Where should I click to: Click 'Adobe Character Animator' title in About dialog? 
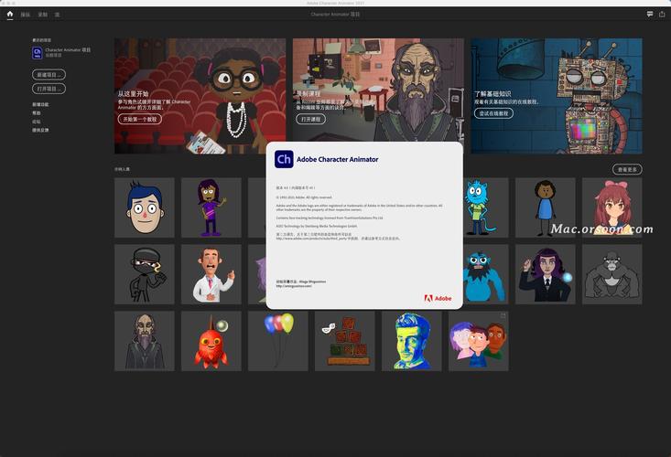click(337, 159)
